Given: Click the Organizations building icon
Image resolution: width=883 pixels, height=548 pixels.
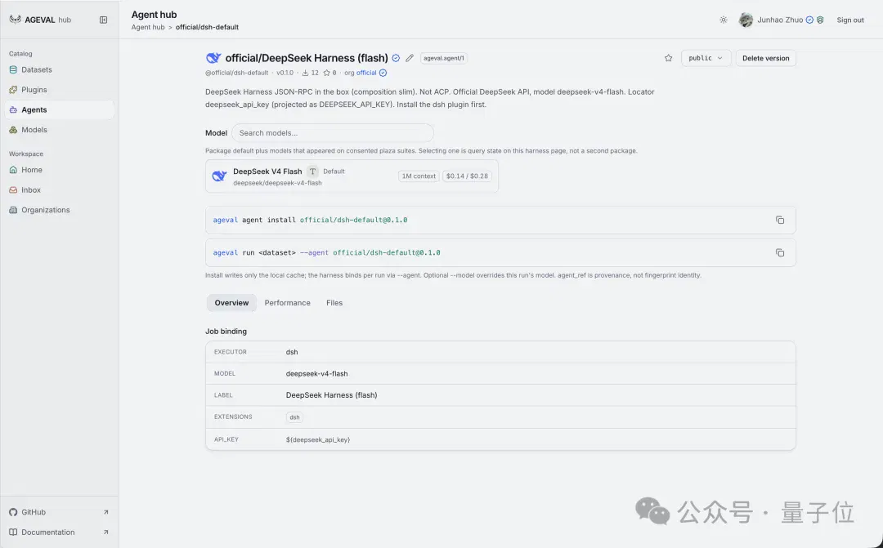Looking at the screenshot, I should 13,210.
